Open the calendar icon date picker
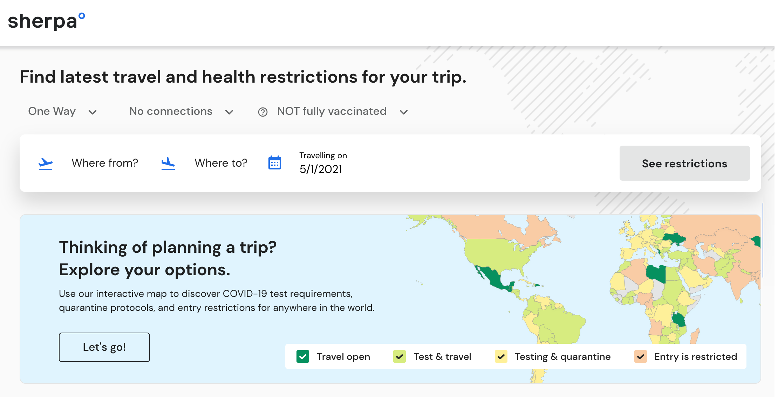This screenshot has height=397, width=778. pyautogui.click(x=275, y=163)
